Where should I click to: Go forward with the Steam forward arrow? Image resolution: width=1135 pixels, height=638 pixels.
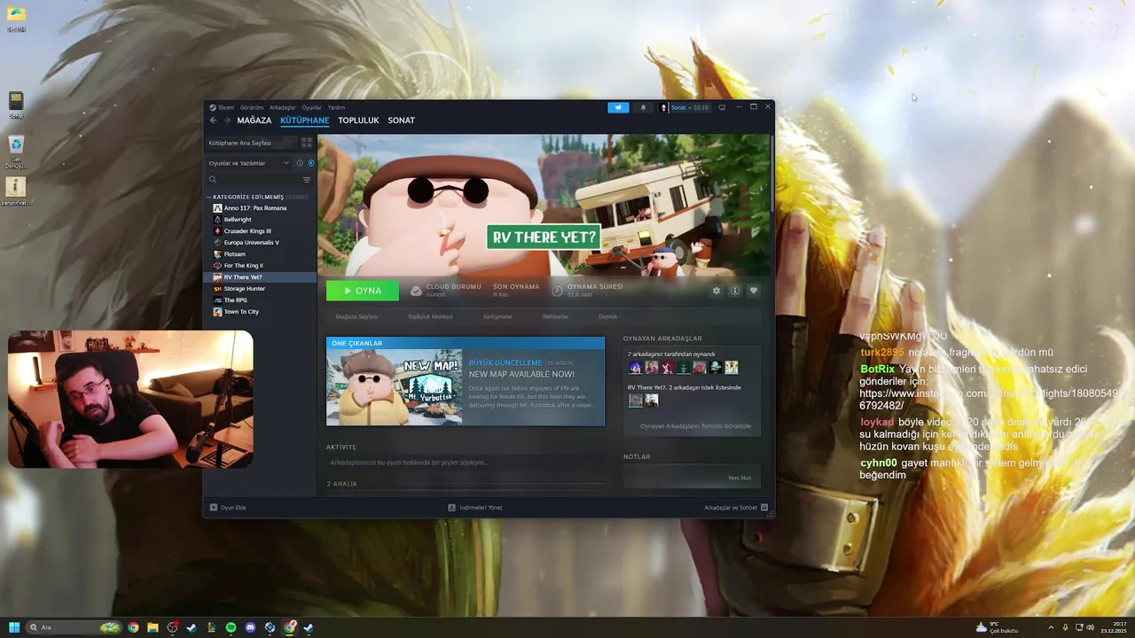[227, 121]
